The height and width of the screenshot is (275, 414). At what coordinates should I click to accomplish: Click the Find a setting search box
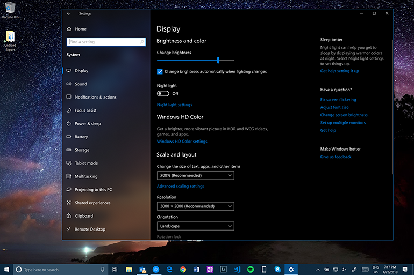(105, 42)
